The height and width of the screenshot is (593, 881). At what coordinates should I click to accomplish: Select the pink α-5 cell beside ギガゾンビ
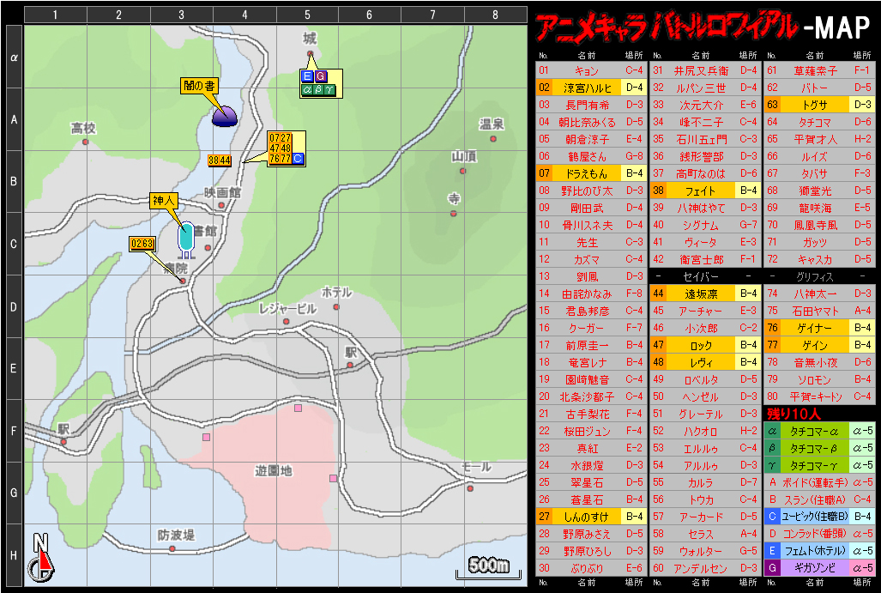862,568
